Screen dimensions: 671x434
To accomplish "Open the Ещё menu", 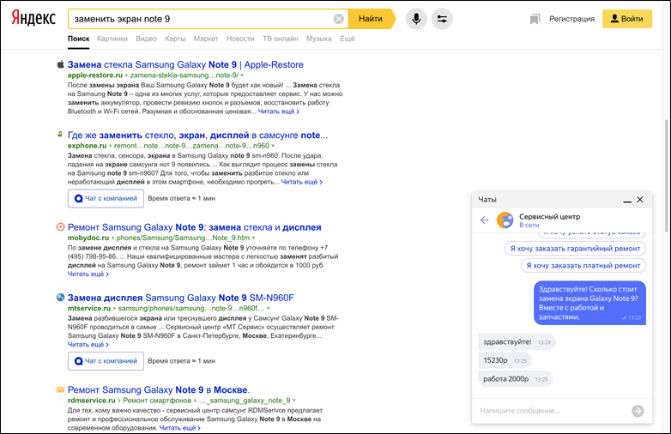I will tap(348, 39).
